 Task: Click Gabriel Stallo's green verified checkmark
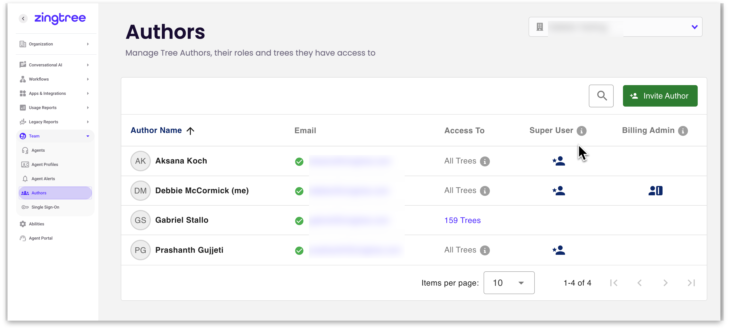[x=299, y=220]
